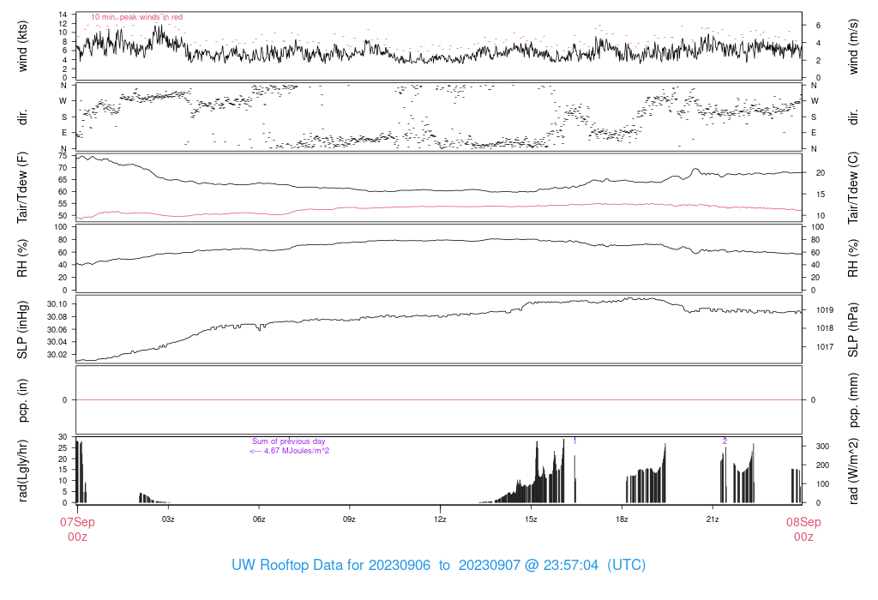Click the '1017' hPa tick label
Viewport: 878px width, 600px height.
(825, 347)
